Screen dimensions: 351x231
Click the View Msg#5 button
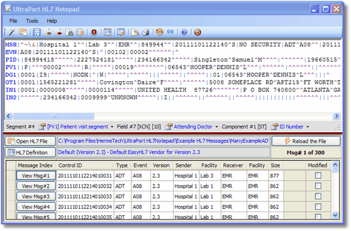(x=36, y=217)
